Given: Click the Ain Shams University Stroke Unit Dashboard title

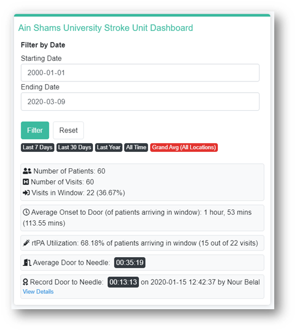Looking at the screenshot, I should coord(106,28).
